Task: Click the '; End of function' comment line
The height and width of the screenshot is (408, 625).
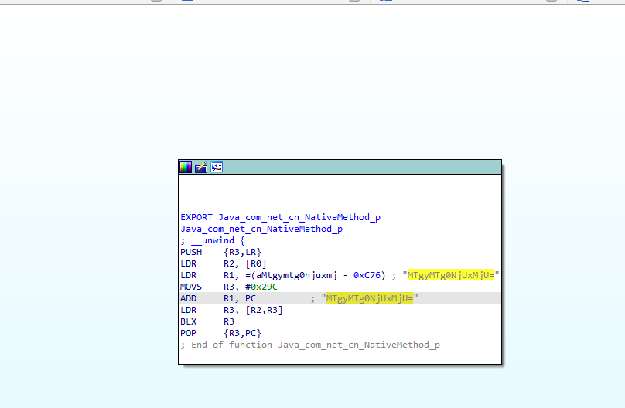Action: [x=310, y=345]
